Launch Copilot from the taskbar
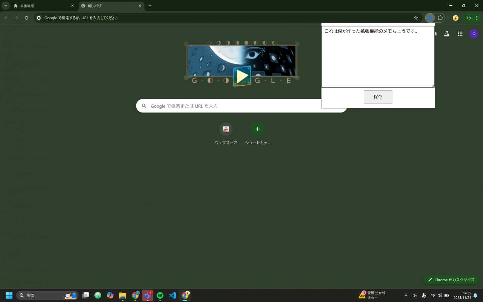Viewport: 483px width, 302px height. point(110,295)
